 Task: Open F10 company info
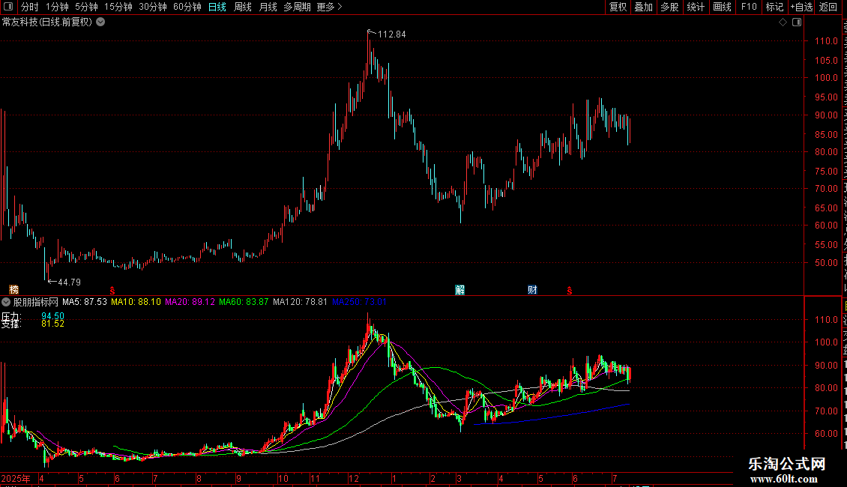(749, 7)
